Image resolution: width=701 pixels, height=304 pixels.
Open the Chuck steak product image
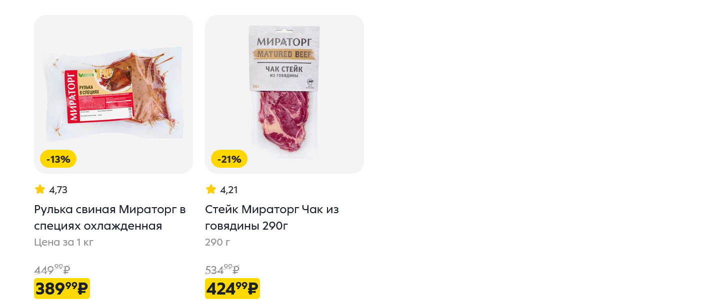tap(284, 94)
